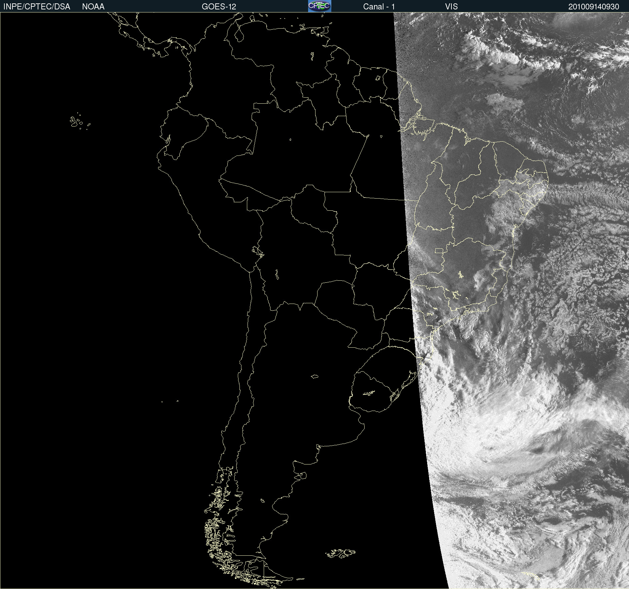This screenshot has width=629, height=589.
Task: Click the INPE/CPTEC/DSA header text
Action: (37, 7)
